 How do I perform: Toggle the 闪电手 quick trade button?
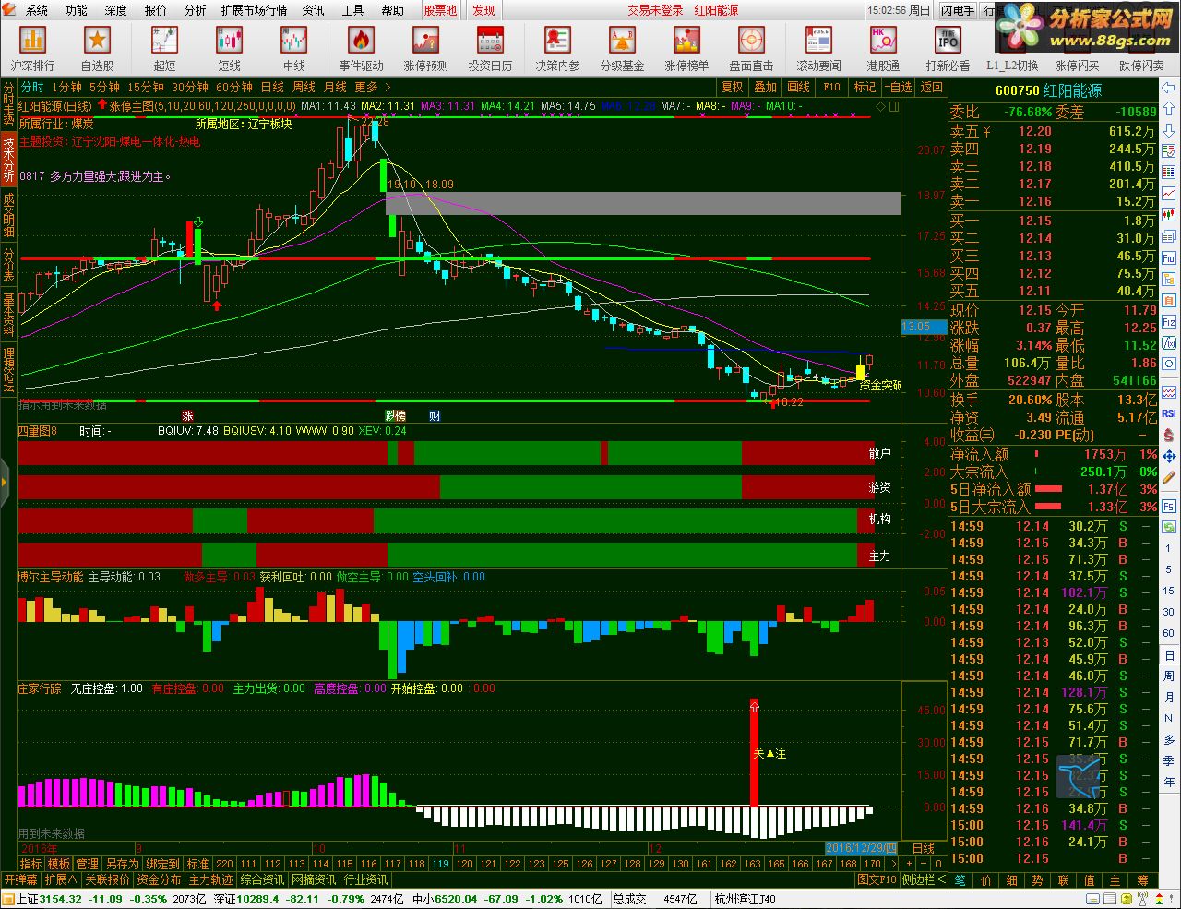(x=958, y=10)
